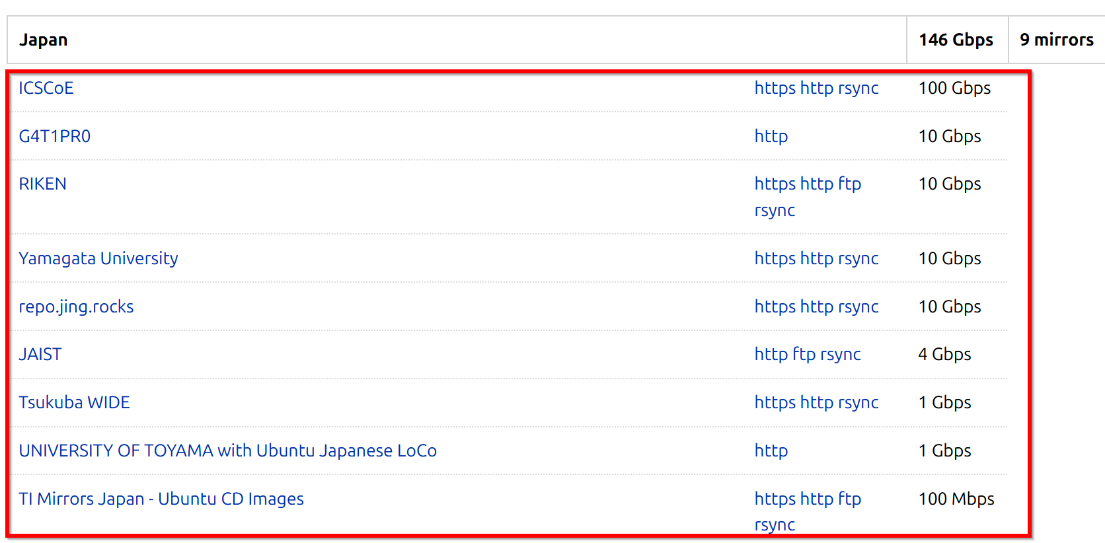Click the rsync link for ICSCoE

point(858,88)
